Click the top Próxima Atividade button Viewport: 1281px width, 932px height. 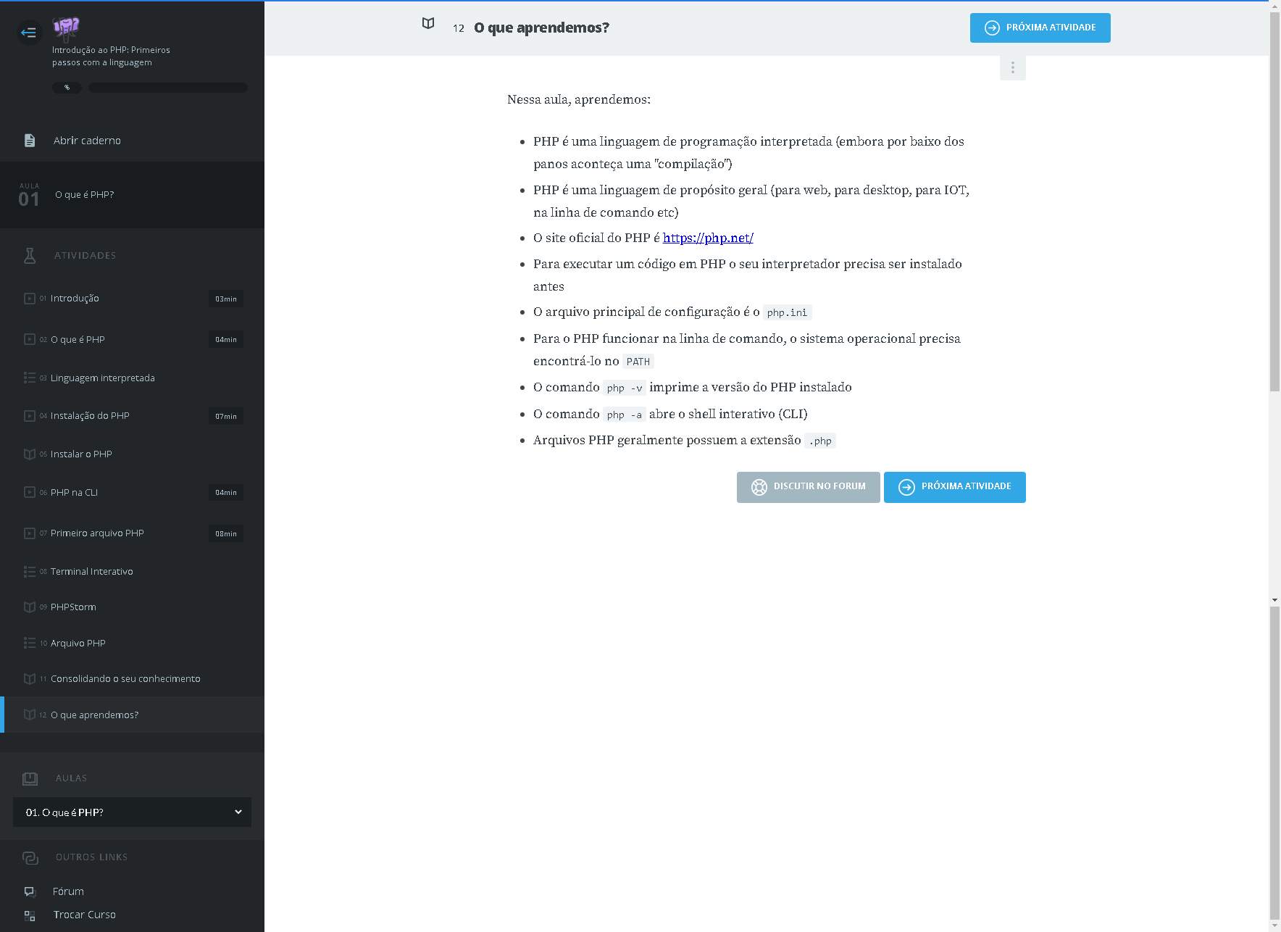click(1040, 28)
